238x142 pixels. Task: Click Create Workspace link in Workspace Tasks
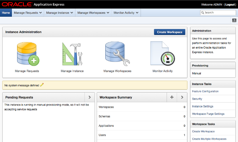coord(203,131)
